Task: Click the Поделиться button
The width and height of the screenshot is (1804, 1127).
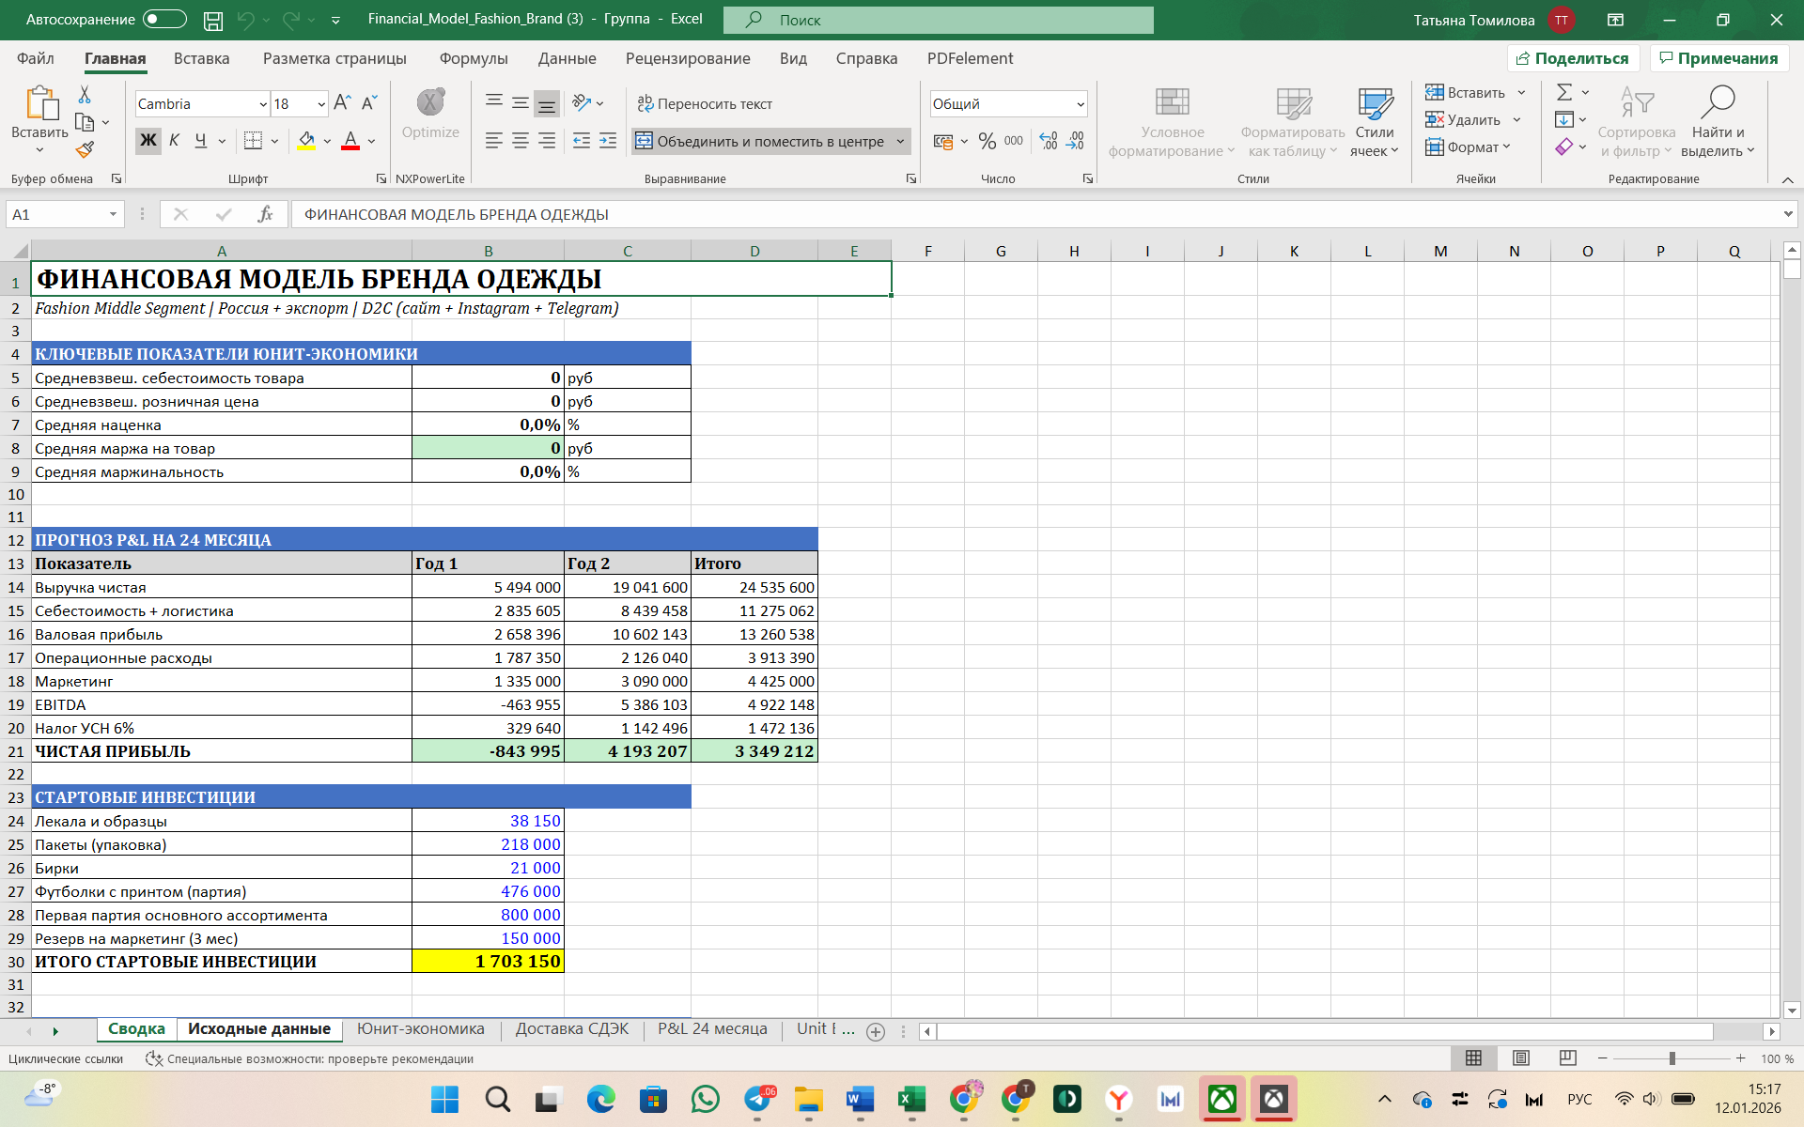Action: click(1573, 58)
